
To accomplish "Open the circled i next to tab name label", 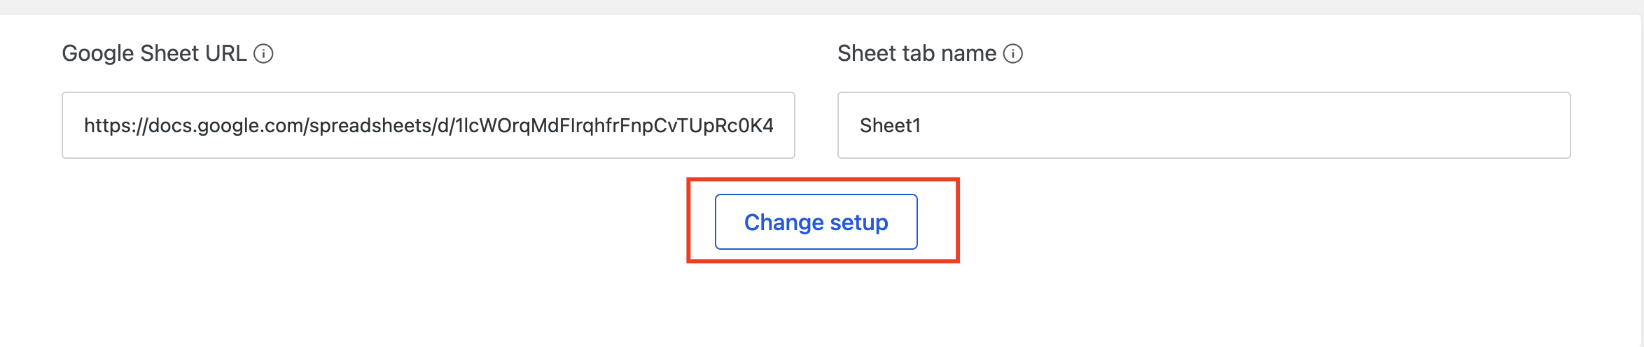I will 1013,54.
